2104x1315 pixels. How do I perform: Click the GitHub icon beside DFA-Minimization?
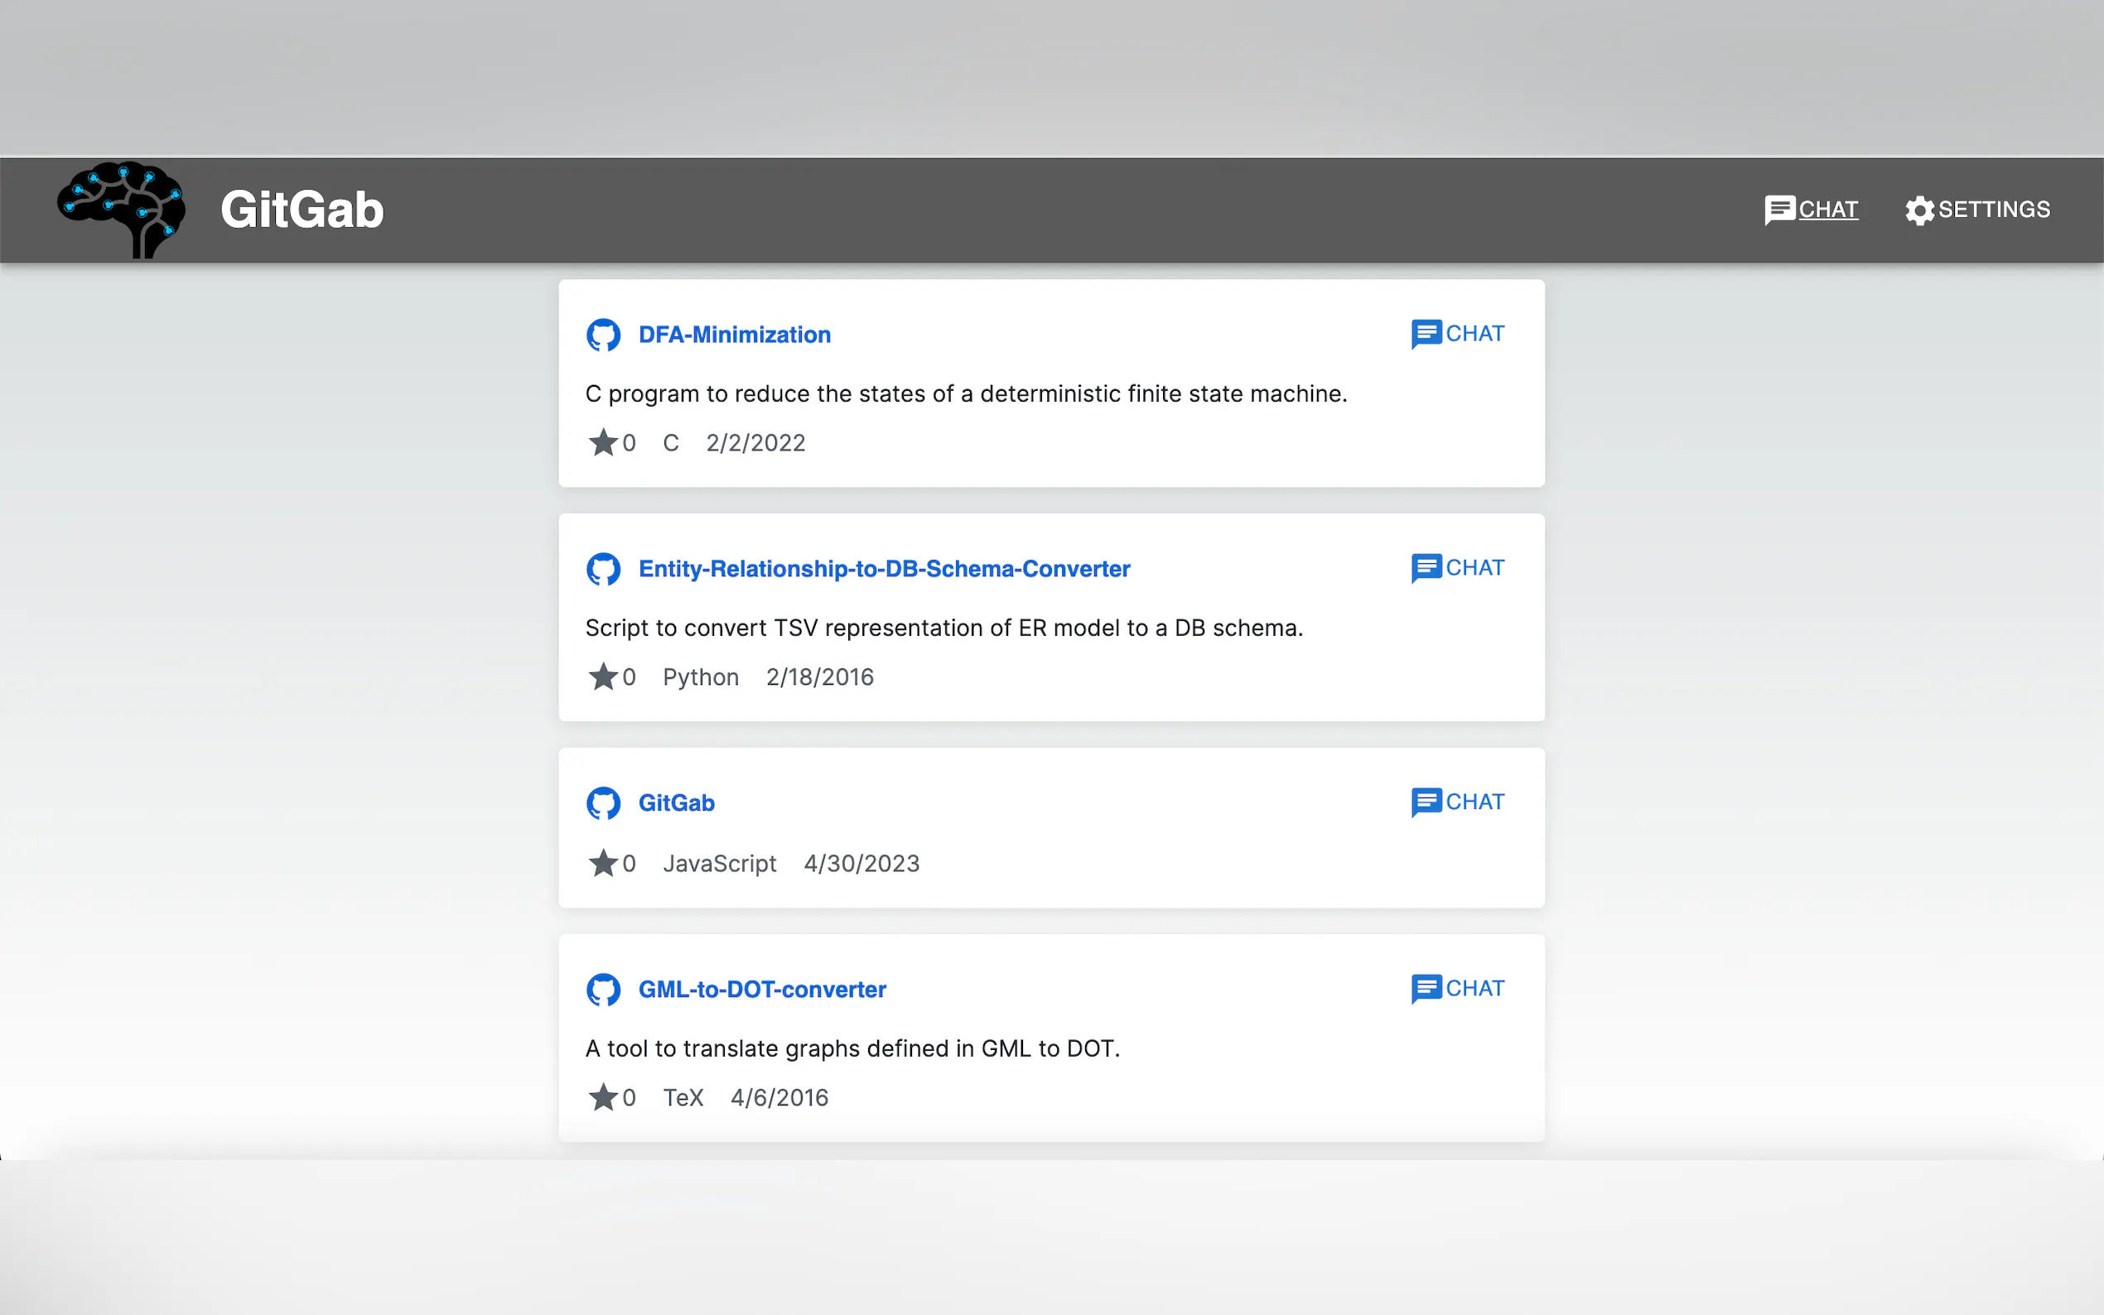[603, 335]
